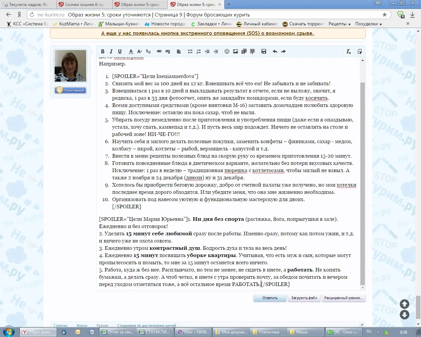Expand the Похуделки bookmarks folder

pos(368,24)
